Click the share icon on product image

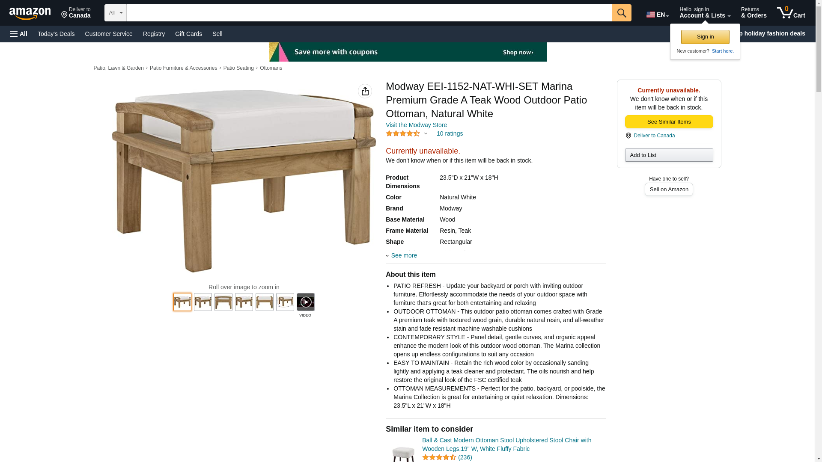click(x=365, y=91)
